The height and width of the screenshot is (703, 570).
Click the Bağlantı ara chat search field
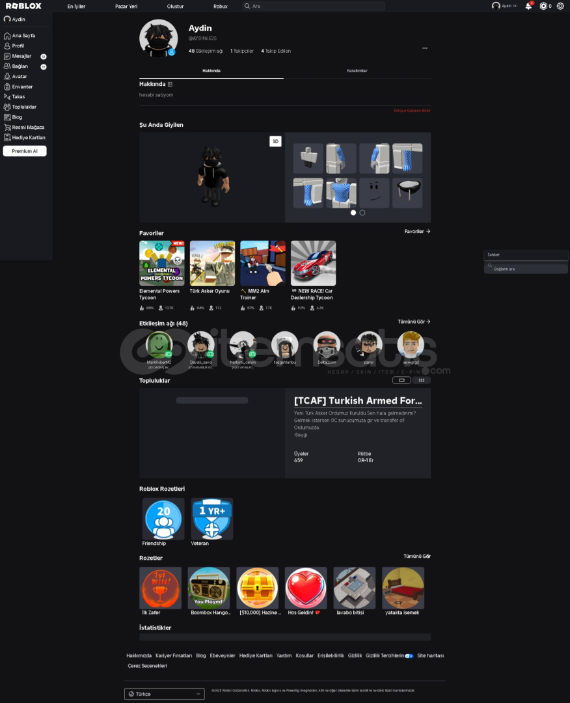pos(526,269)
